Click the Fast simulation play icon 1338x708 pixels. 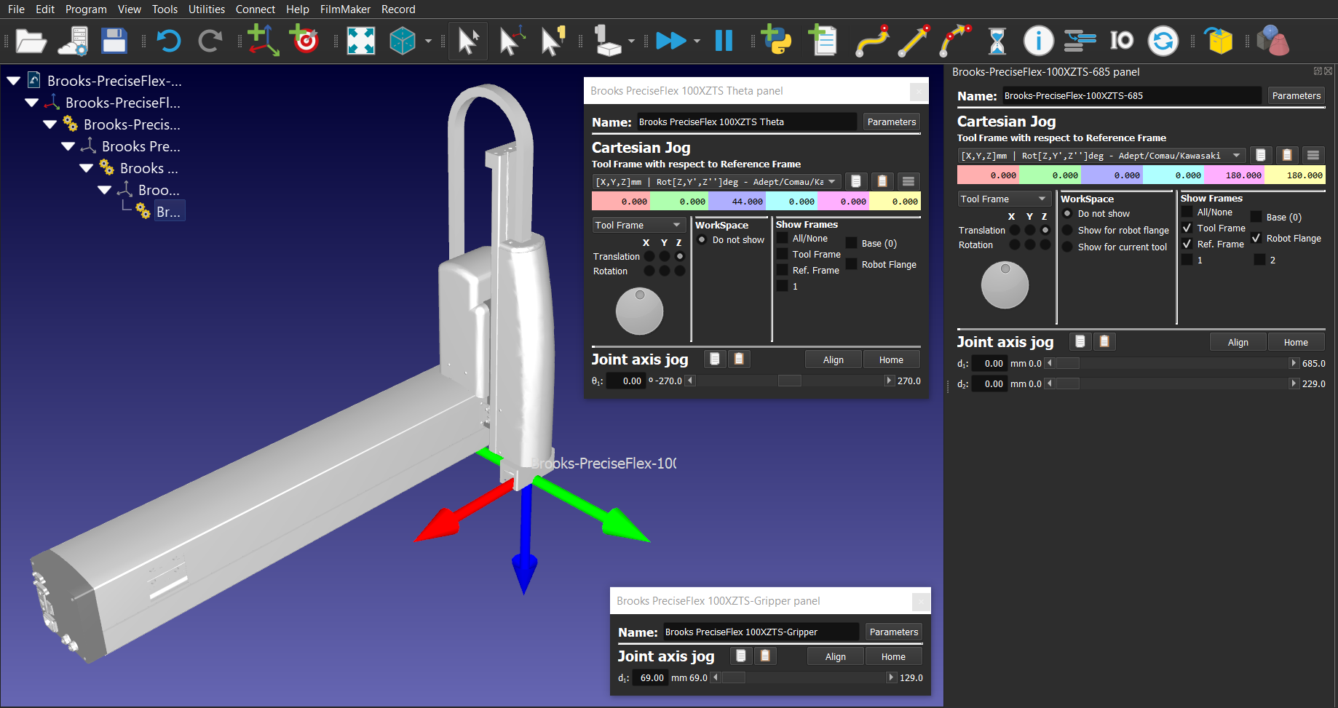pyautogui.click(x=670, y=41)
